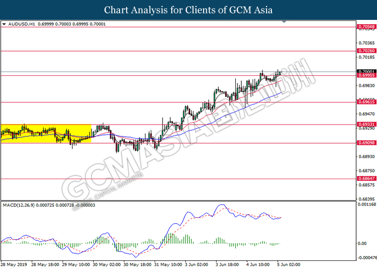Click the 28 May 18:00 time label

pyautogui.click(x=45, y=265)
